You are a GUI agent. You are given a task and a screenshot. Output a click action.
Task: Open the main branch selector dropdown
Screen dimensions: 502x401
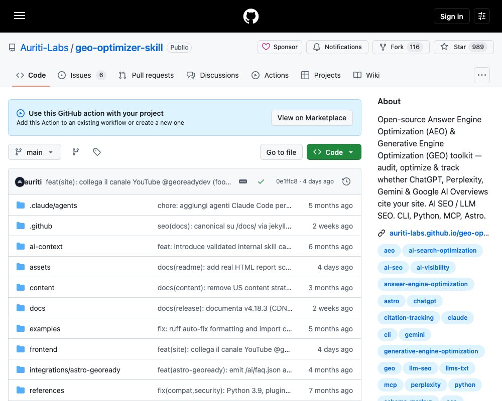pos(35,152)
